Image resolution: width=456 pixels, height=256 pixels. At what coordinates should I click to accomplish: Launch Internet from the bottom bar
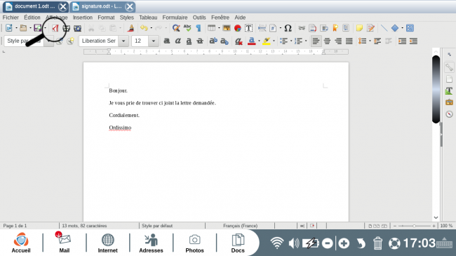(107, 243)
